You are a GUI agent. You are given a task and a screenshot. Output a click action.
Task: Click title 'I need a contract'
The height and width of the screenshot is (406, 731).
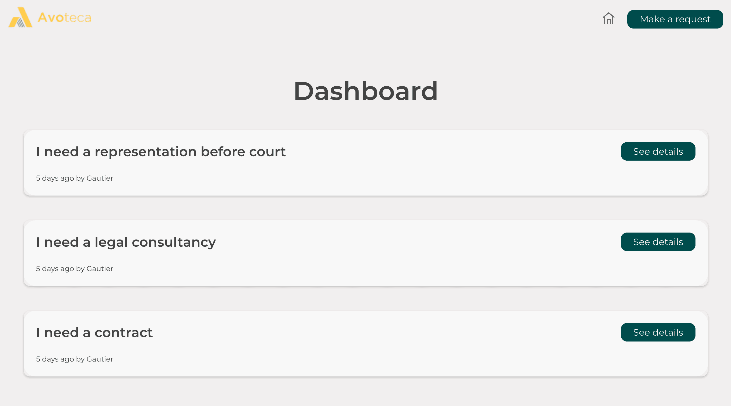[94, 333]
